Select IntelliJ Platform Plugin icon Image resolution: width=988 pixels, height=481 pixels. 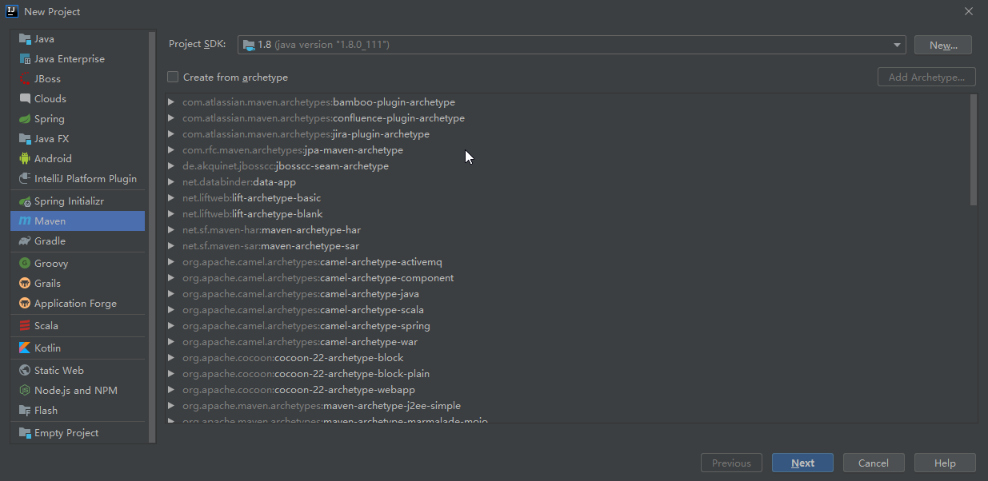[x=25, y=178]
